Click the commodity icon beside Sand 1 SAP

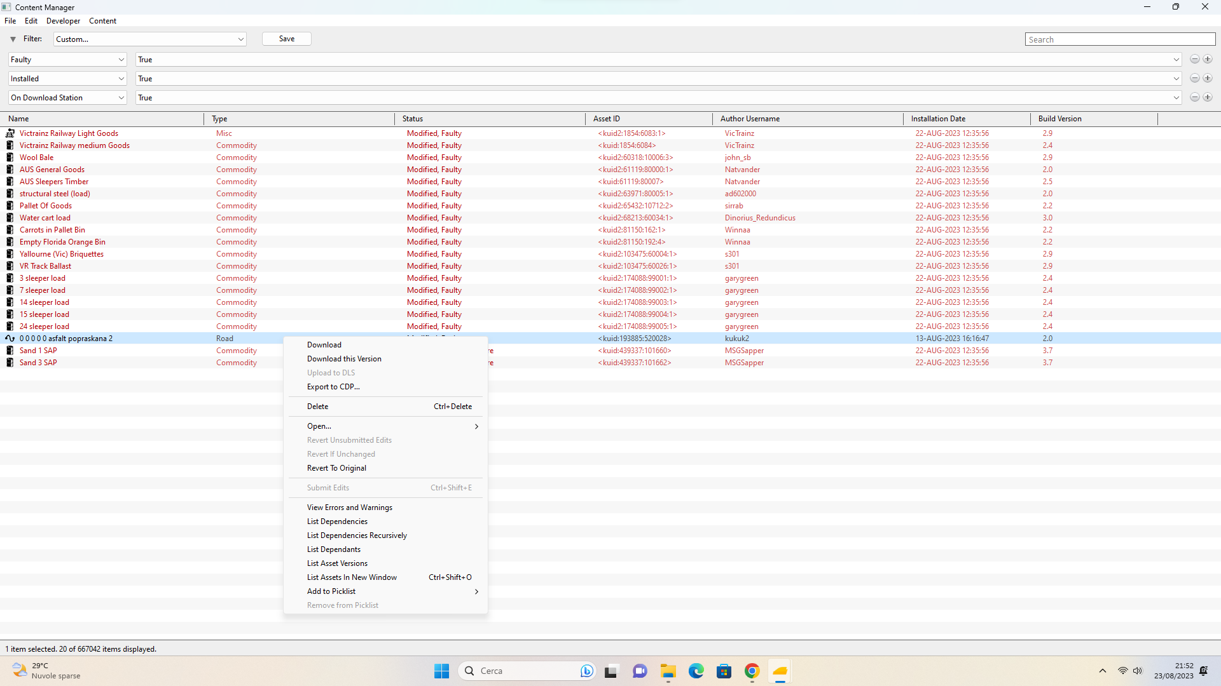10,351
